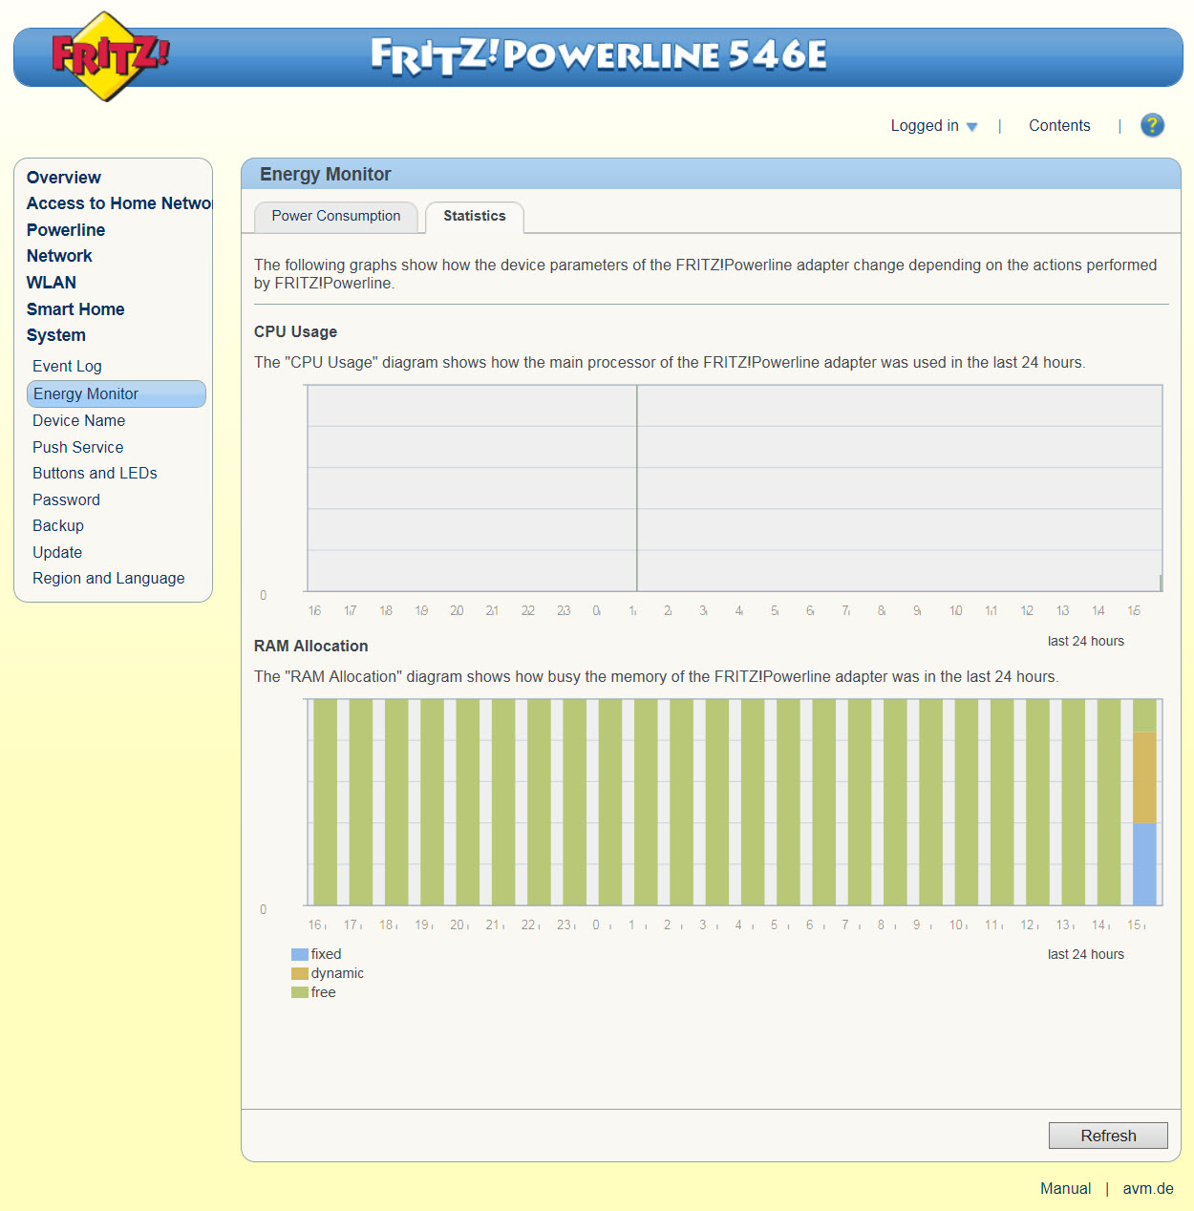Click the RAM Allocation heading
This screenshot has width=1194, height=1211.
pos(310,646)
